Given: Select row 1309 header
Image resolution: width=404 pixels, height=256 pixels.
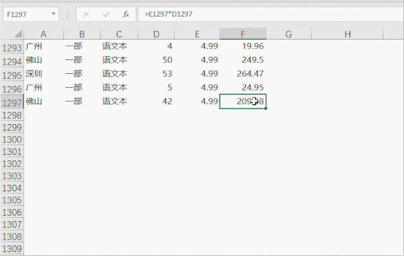Looking at the screenshot, I should [12, 249].
